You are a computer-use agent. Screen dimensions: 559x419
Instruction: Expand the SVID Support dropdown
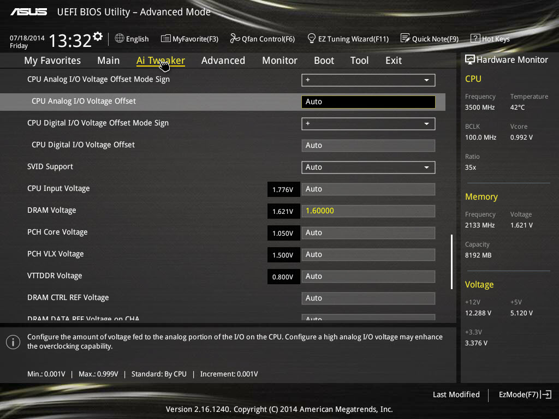[368, 167]
